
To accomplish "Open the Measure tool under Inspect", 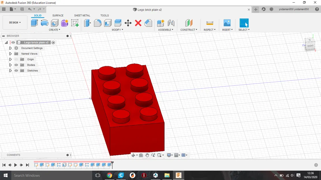I will click(x=210, y=23).
